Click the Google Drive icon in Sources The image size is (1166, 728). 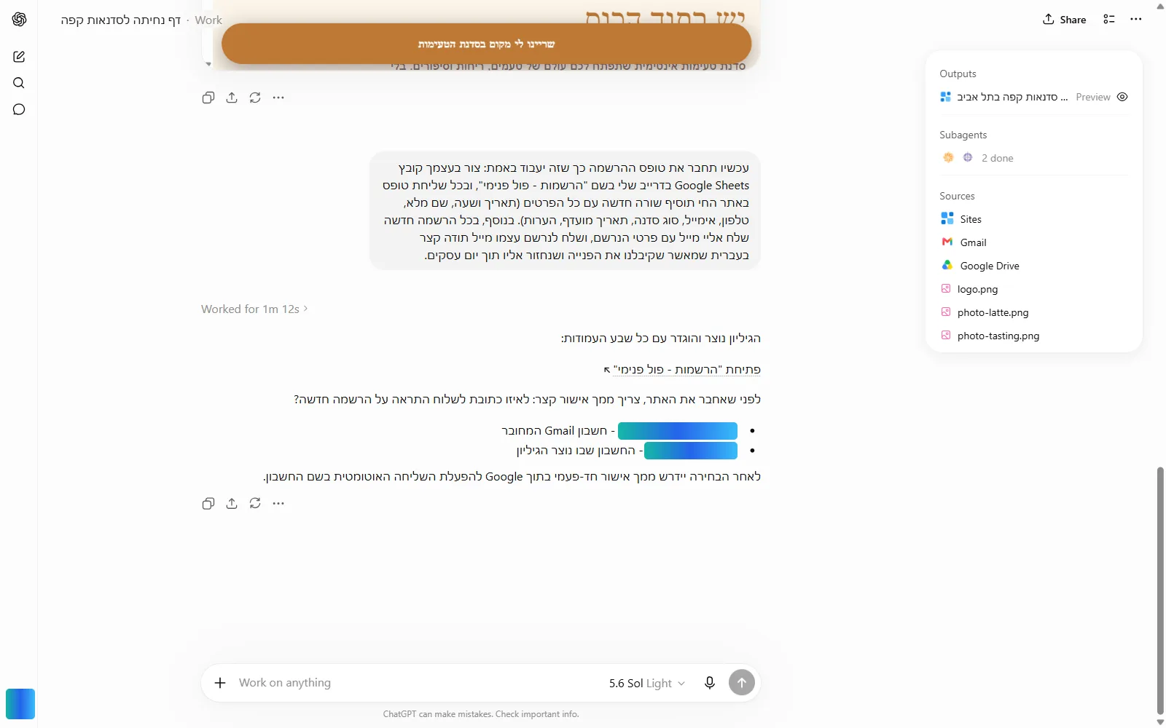[x=947, y=265]
